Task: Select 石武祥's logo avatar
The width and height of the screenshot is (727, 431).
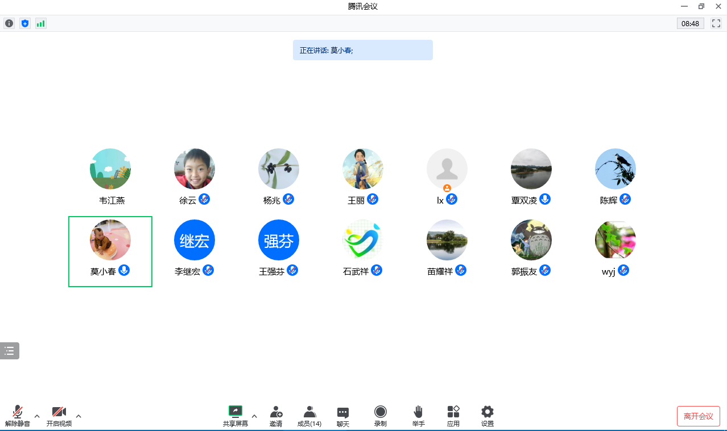Action: (x=363, y=240)
